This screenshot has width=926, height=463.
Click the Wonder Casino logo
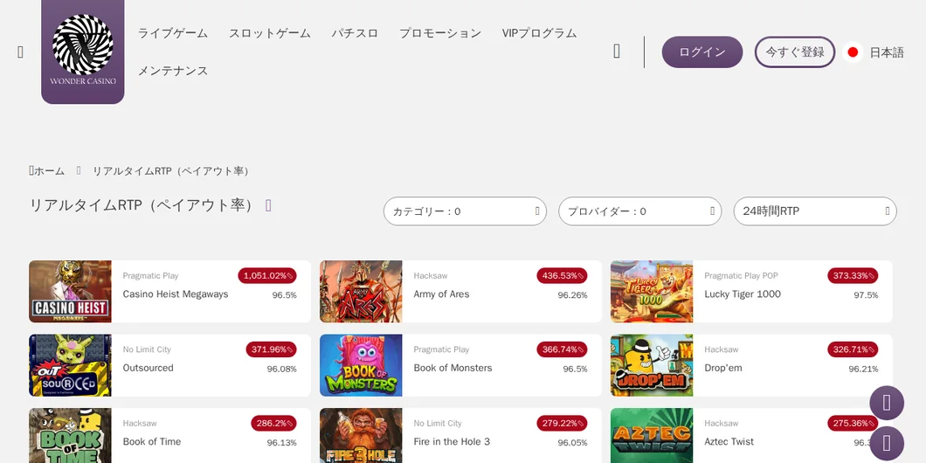83,52
